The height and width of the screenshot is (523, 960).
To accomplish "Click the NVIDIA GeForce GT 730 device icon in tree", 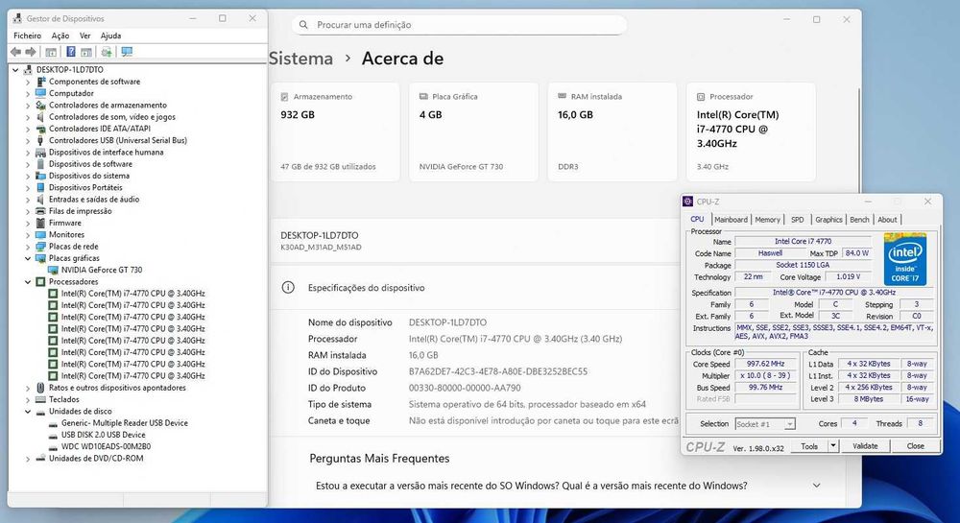I will click(x=53, y=270).
